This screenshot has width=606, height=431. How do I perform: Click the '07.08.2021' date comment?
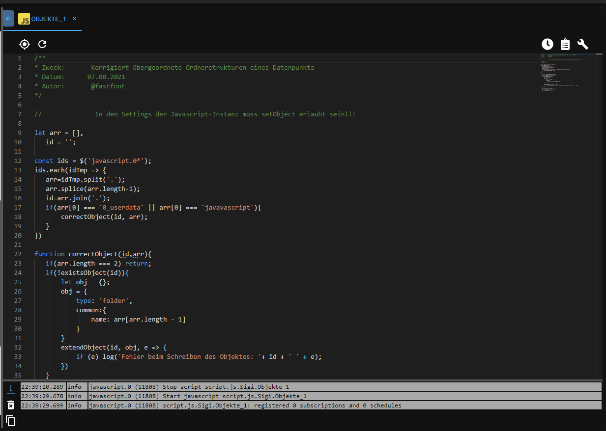(x=106, y=77)
